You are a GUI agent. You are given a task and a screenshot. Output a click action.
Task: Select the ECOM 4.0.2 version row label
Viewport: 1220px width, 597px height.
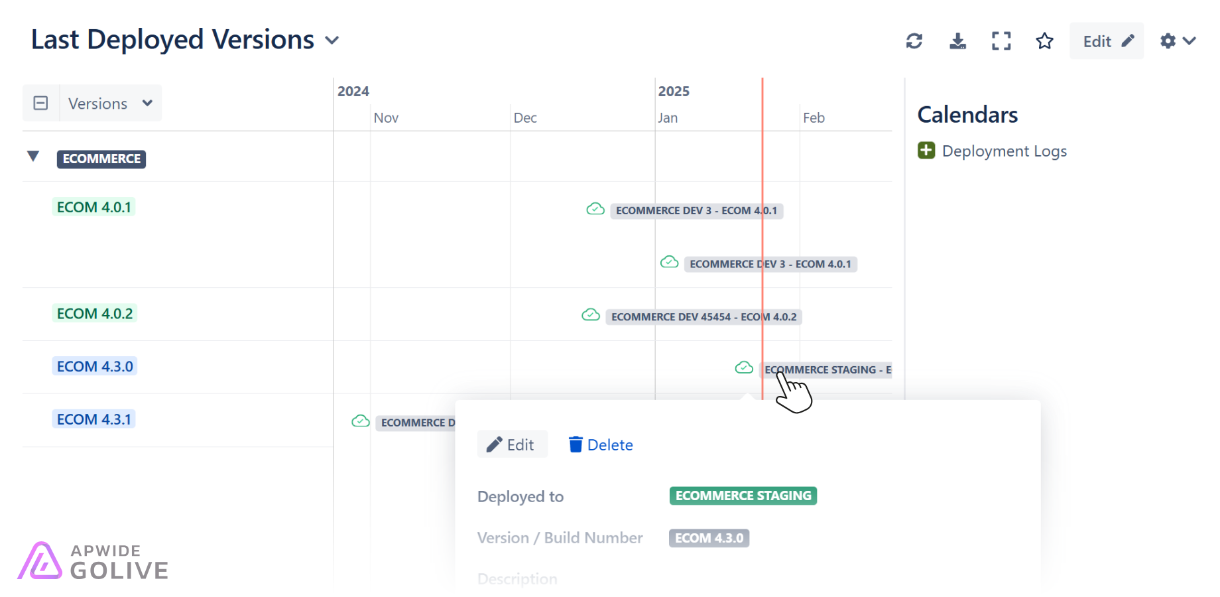[95, 313]
